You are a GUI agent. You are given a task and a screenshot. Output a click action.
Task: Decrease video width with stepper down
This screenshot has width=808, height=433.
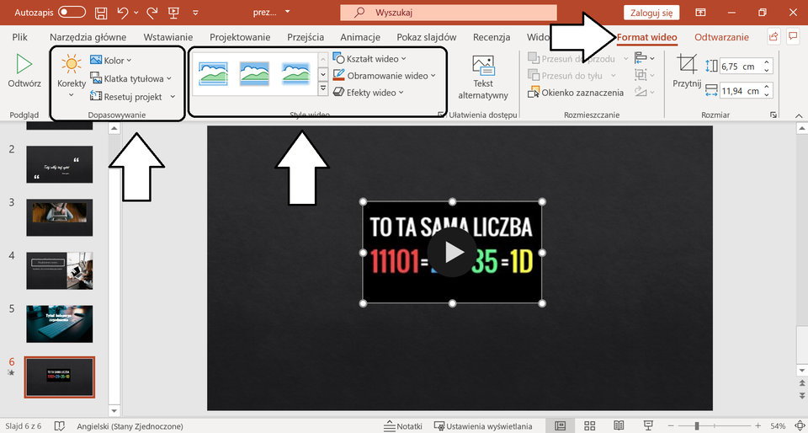coord(767,94)
